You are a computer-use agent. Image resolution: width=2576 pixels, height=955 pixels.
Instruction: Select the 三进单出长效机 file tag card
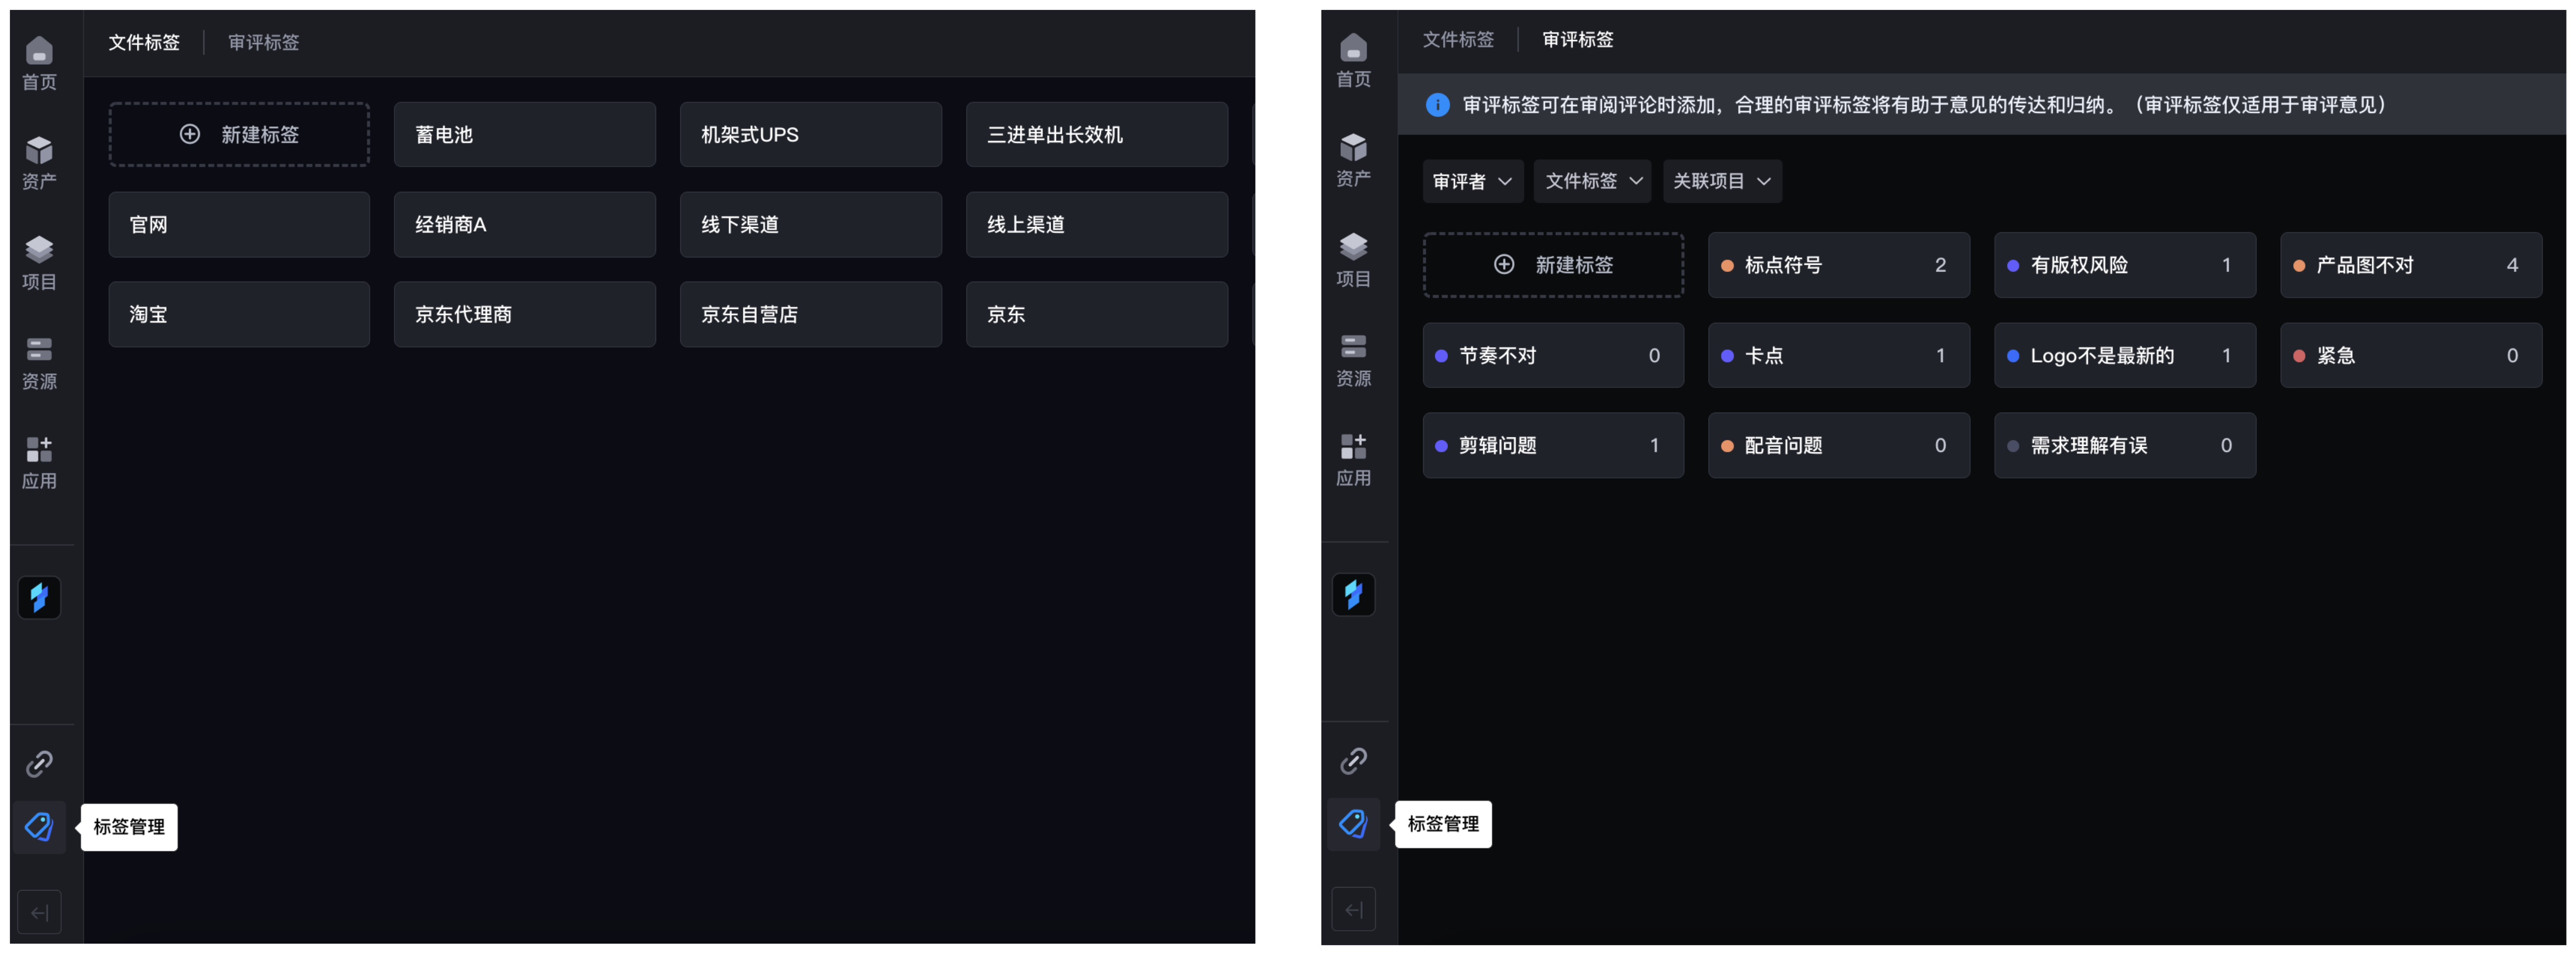point(1097,134)
